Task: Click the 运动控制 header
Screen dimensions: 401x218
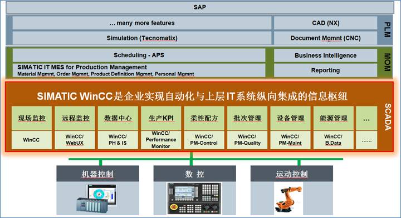Action: [291, 174]
